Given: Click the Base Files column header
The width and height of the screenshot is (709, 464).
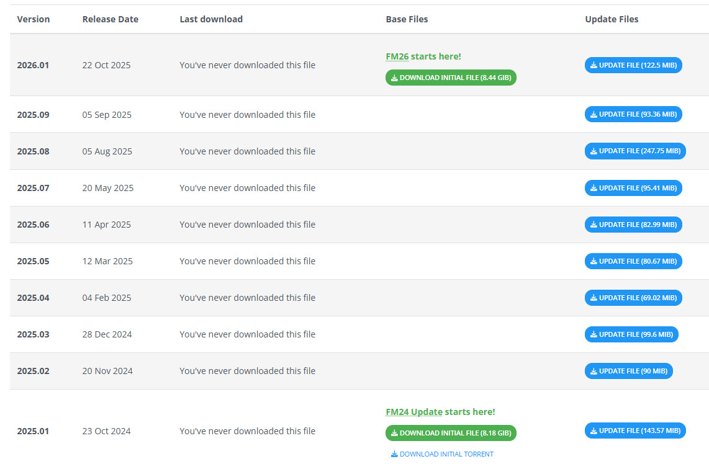Looking at the screenshot, I should [407, 19].
